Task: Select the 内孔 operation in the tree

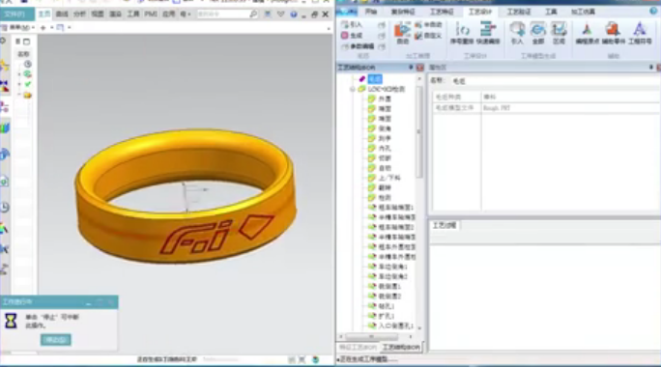Action: click(x=385, y=149)
